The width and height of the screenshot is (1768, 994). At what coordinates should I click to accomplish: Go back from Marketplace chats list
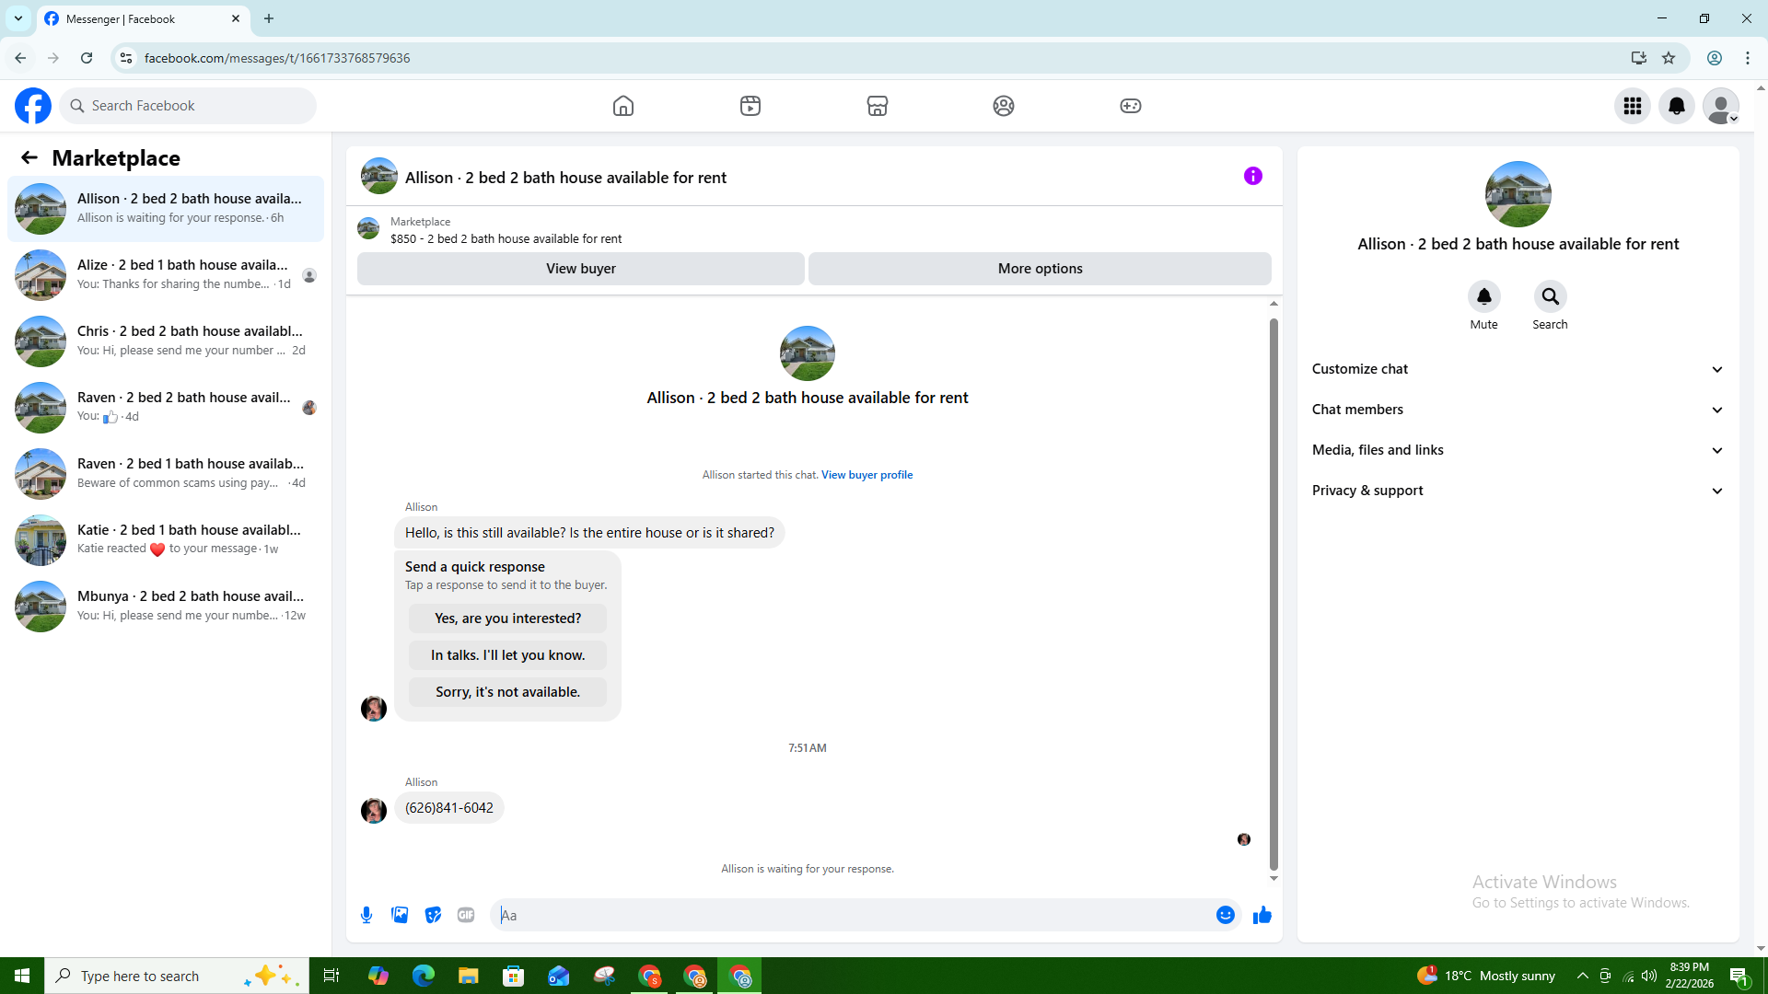[29, 158]
